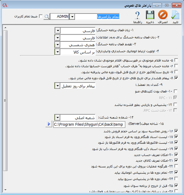The image size is (184, 195).
Task: Open the ADMIN user dropdown arrow
Action: (x=72, y=16)
